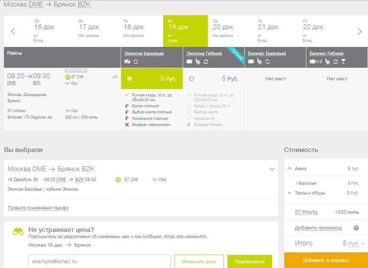Click cocktail glass icon under Бизнес Гибкий
Screen dimensions: 368x268
coord(343,62)
